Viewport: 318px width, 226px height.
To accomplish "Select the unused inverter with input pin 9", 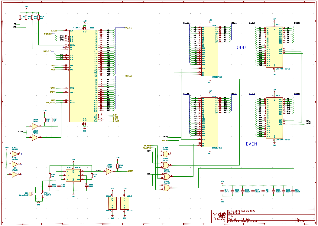I will tap(15, 154).
